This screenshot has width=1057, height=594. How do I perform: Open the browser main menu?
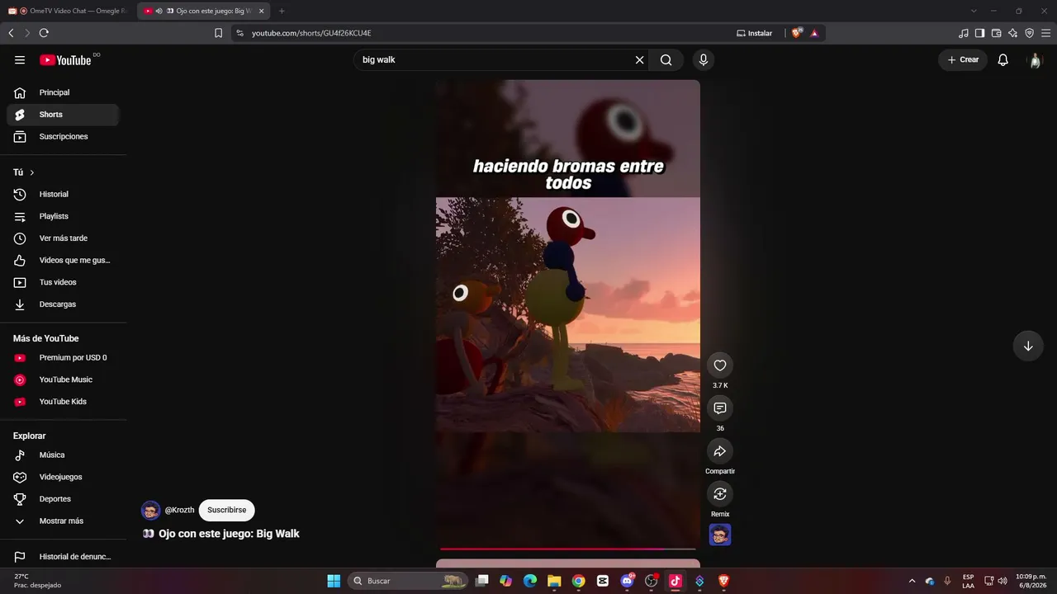1046,33
